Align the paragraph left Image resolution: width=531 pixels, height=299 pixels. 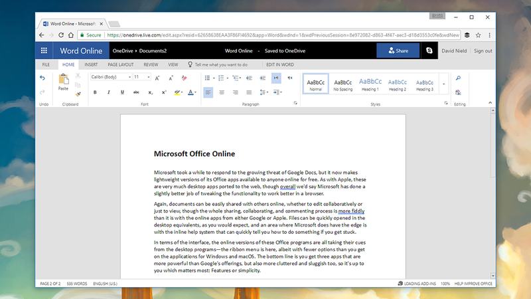click(x=208, y=92)
